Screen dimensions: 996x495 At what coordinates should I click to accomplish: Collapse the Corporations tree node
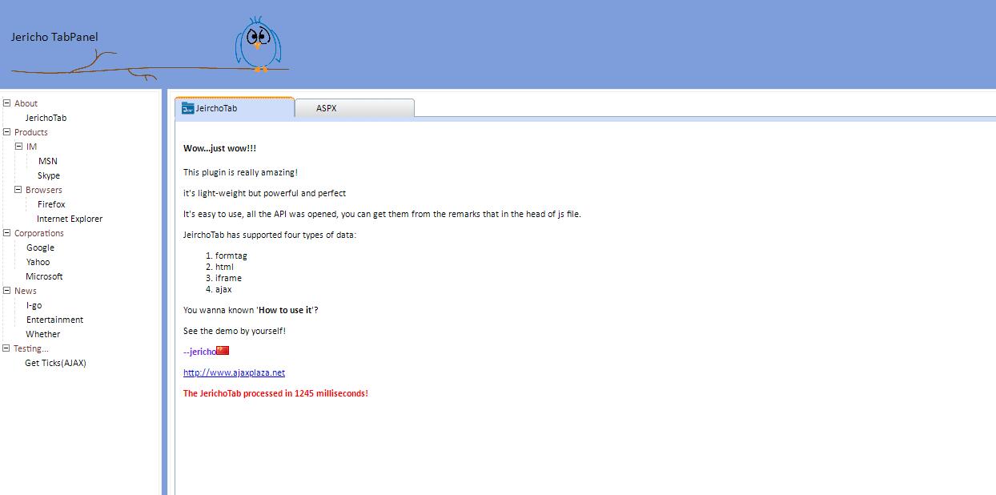tap(7, 232)
